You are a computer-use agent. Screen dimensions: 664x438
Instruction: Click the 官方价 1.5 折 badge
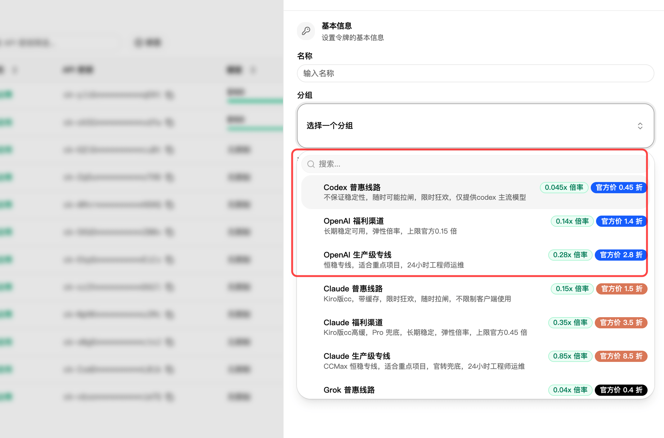click(x=622, y=289)
